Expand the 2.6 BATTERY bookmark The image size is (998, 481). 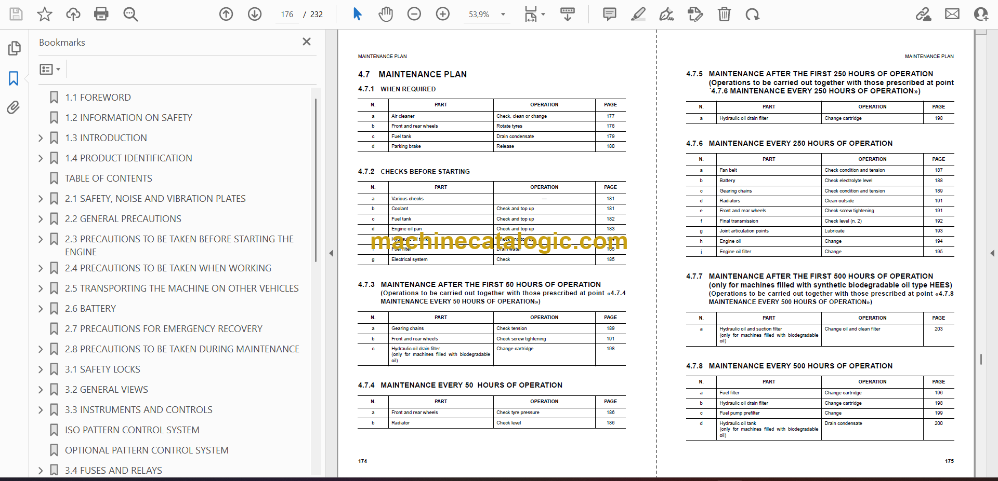(x=41, y=309)
